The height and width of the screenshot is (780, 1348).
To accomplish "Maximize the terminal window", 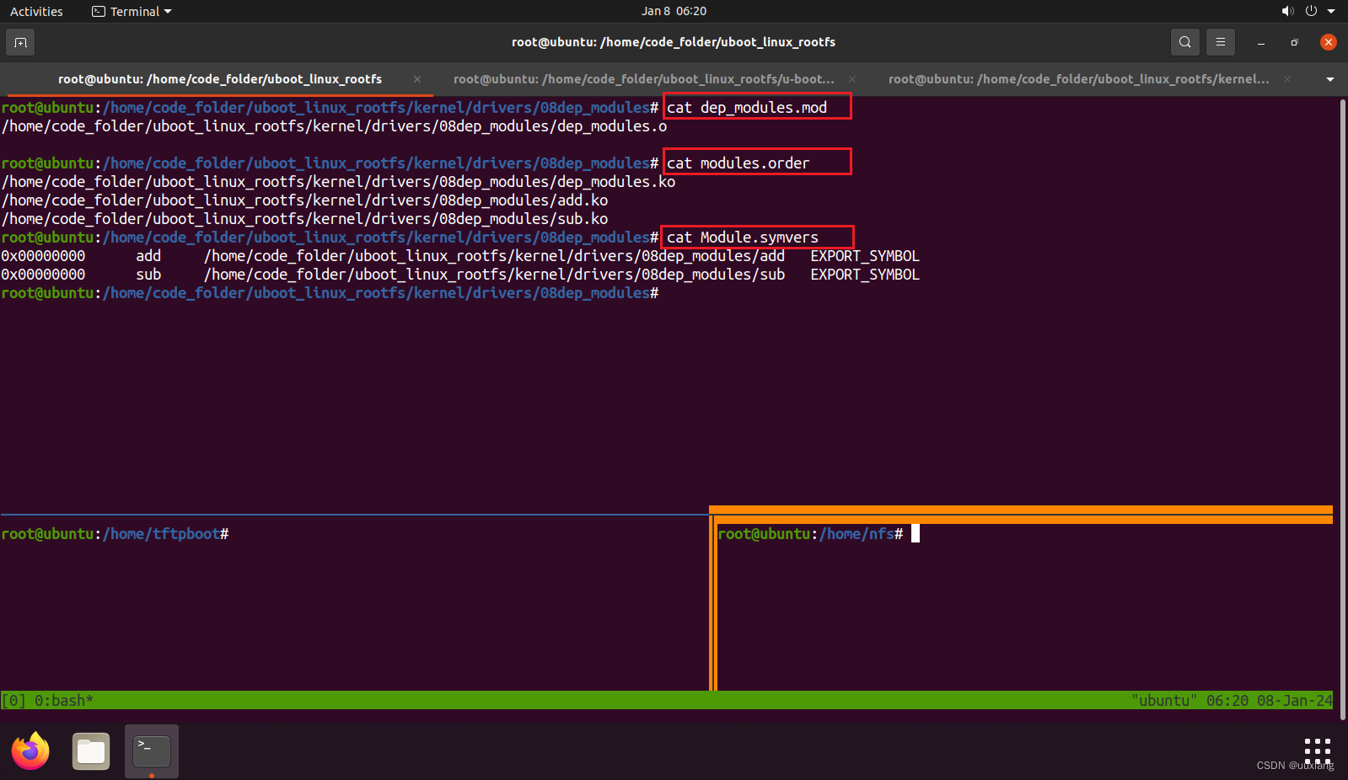I will [1294, 42].
